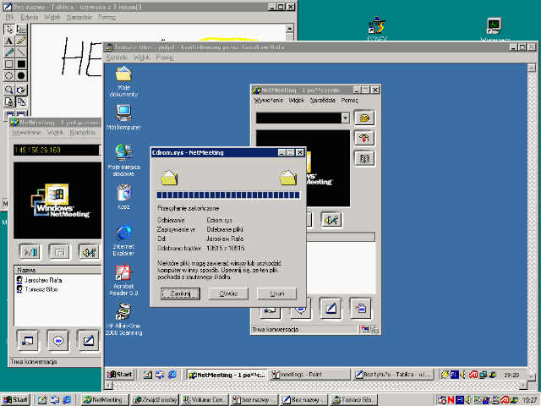Open Kontrola menu in remote desktop window
The height and width of the screenshot is (406, 541).
click(x=117, y=57)
